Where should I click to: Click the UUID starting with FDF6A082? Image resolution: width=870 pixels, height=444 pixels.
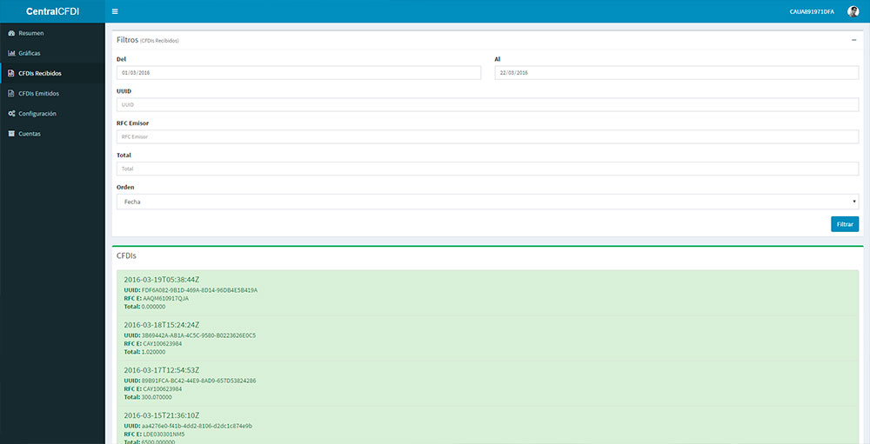point(200,290)
